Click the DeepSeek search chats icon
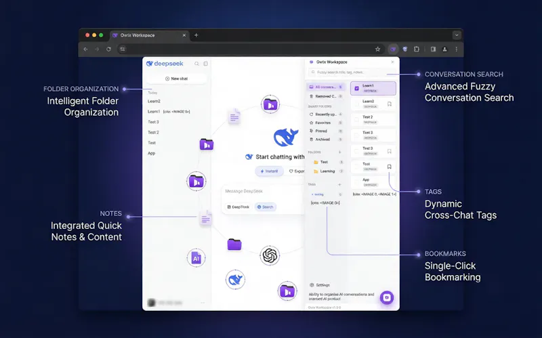This screenshot has height=338, width=542. click(x=196, y=64)
